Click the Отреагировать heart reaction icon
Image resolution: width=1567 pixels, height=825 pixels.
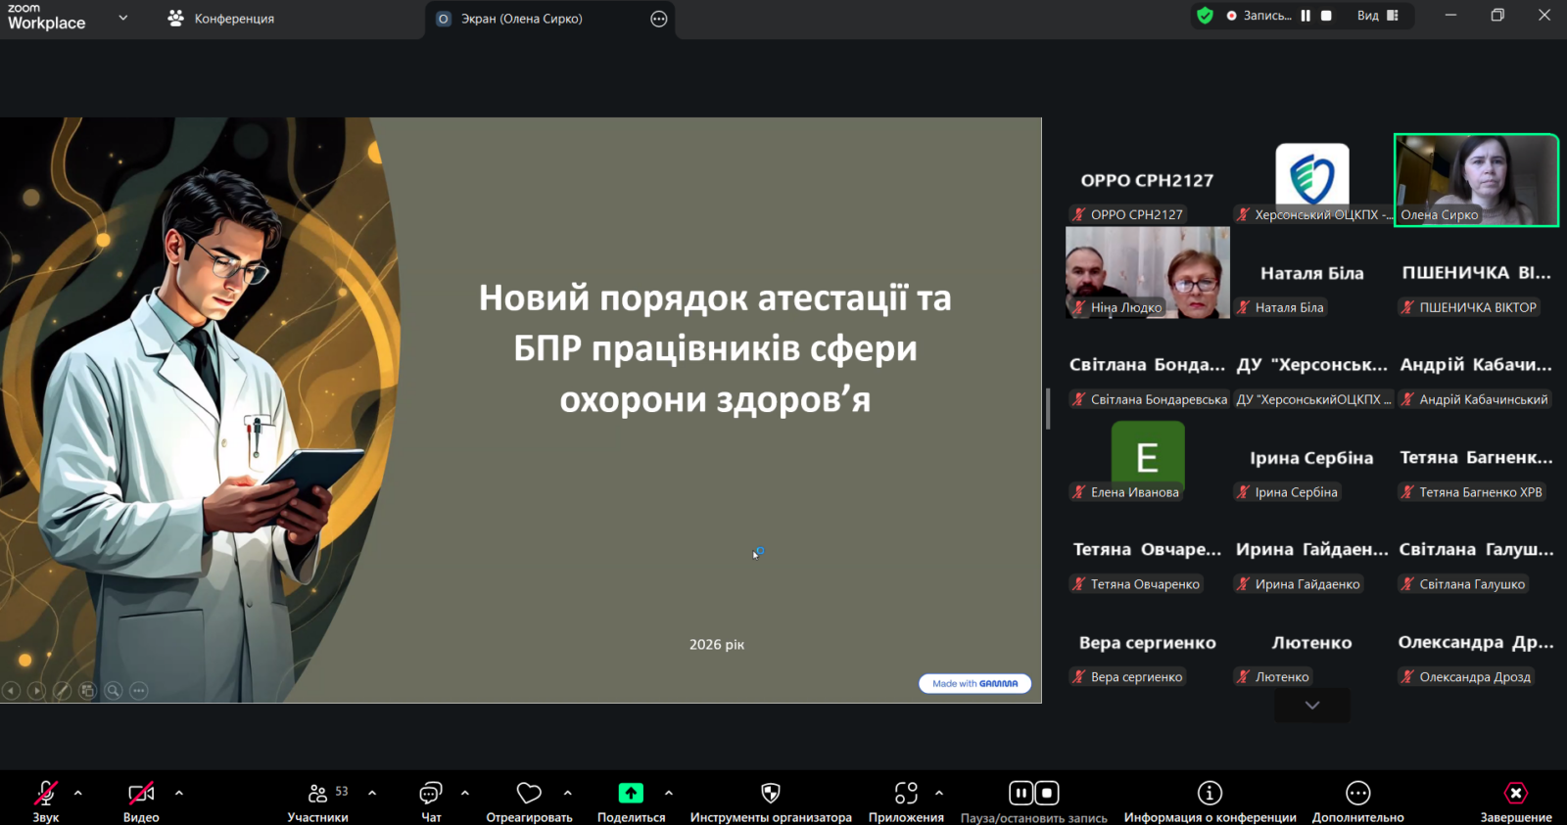[x=529, y=793]
